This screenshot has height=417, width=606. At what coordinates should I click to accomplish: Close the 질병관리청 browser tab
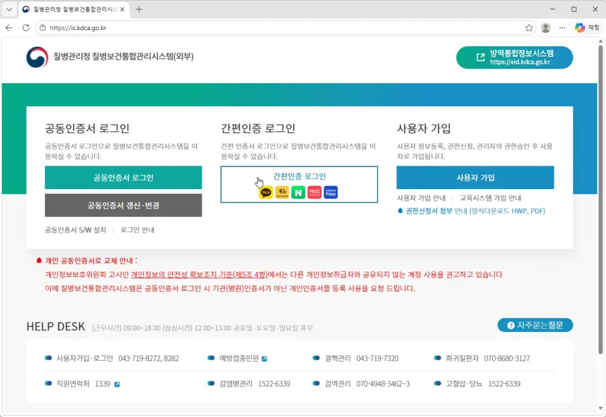click(x=122, y=9)
